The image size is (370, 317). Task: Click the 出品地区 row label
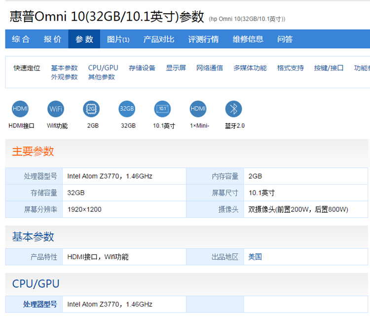coord(225,257)
